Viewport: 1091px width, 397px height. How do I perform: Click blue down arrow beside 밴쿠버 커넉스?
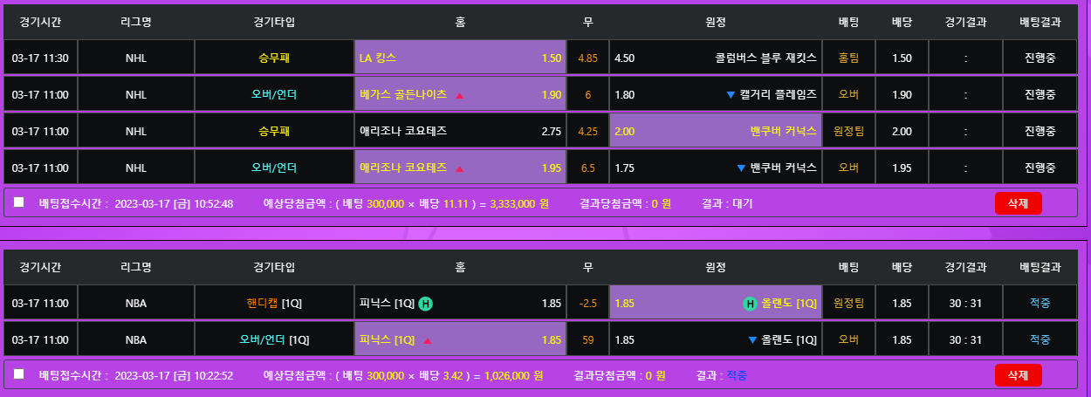pos(741,168)
